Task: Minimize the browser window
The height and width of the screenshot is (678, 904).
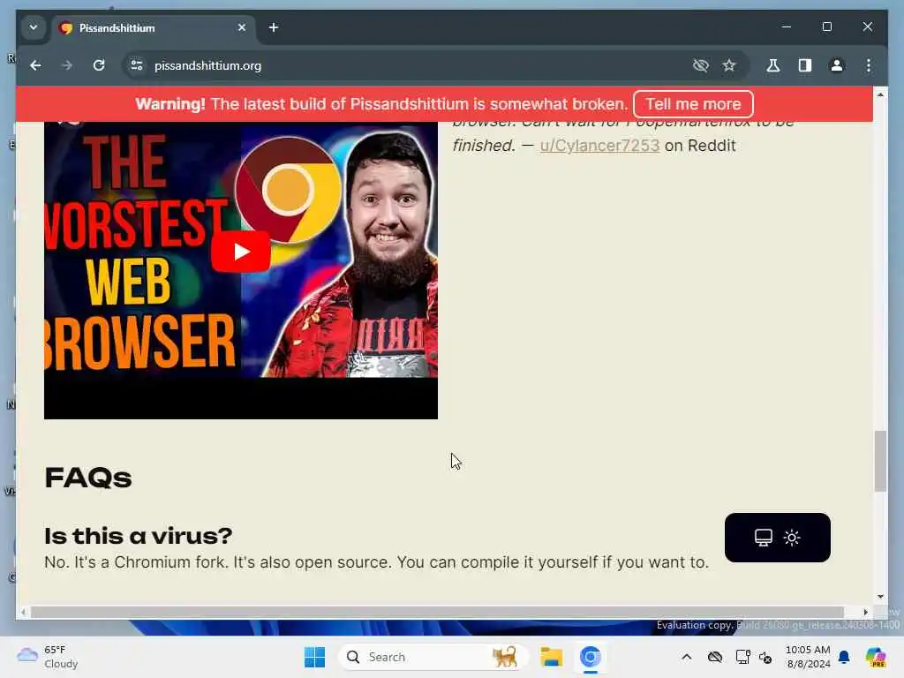Action: pos(787,27)
